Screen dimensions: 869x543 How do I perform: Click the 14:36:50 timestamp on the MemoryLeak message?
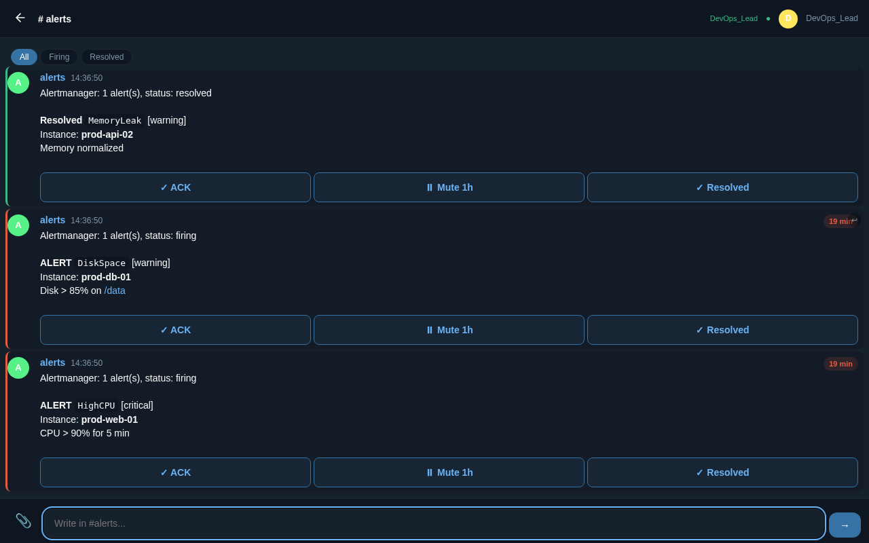pyautogui.click(x=87, y=78)
